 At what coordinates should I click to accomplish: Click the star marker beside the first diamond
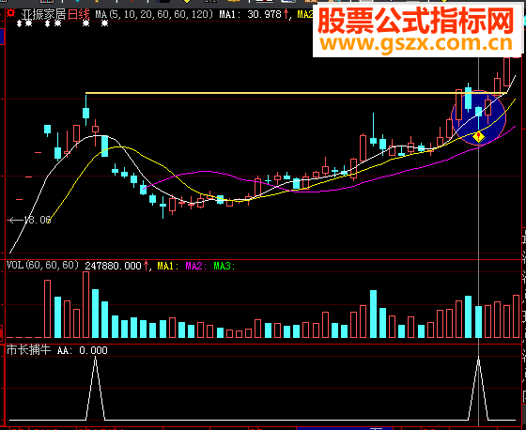pos(29,23)
